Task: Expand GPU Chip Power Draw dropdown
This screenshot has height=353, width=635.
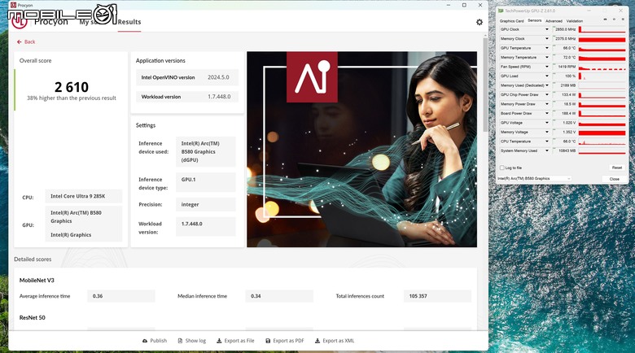Action: (547, 94)
